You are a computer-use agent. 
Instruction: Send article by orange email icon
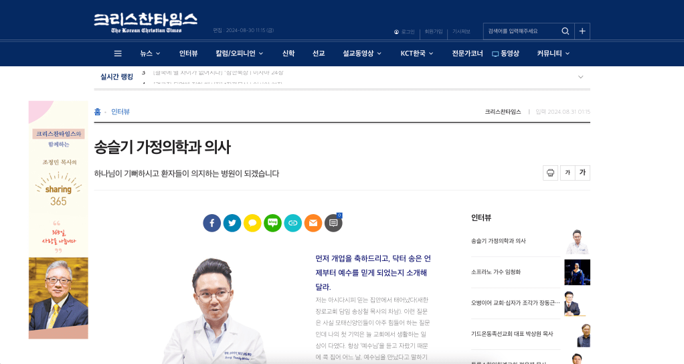(x=313, y=223)
